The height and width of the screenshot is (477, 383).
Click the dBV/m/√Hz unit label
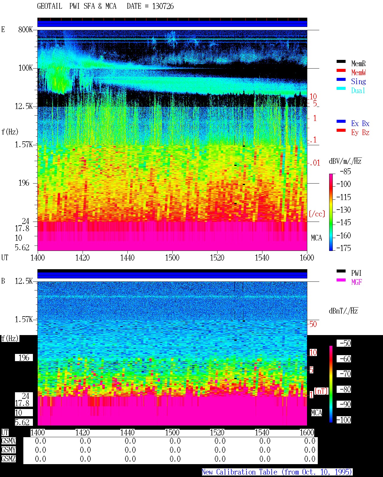click(x=345, y=161)
